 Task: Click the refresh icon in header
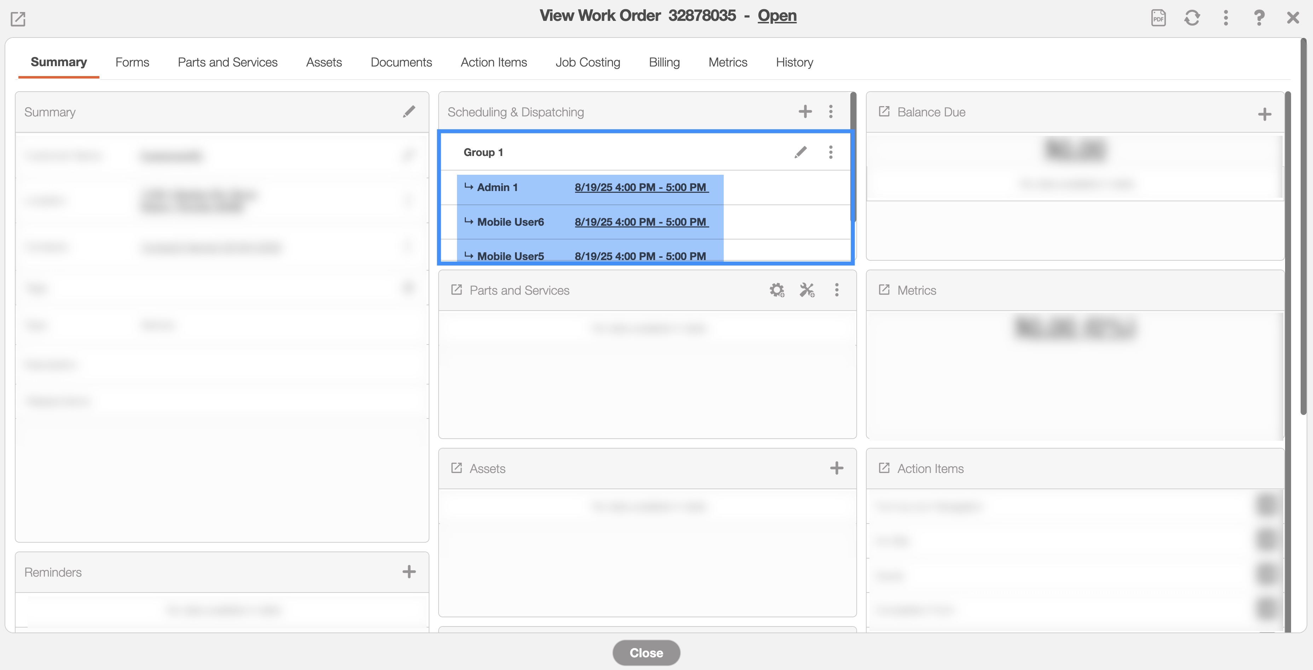pyautogui.click(x=1192, y=18)
